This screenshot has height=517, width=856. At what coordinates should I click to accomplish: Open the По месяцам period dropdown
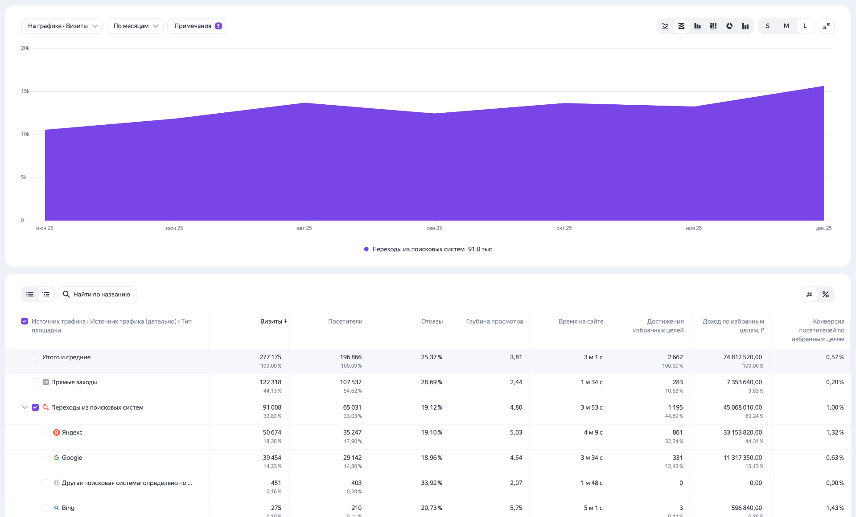(135, 26)
